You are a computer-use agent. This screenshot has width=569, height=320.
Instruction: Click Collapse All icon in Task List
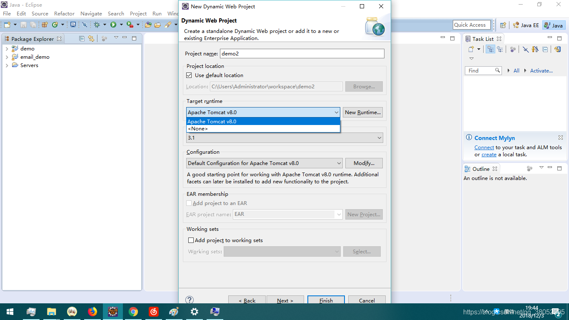[x=545, y=49]
